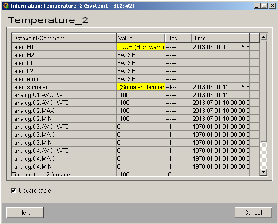Click the yellow Sumalert value cell

[141, 87]
